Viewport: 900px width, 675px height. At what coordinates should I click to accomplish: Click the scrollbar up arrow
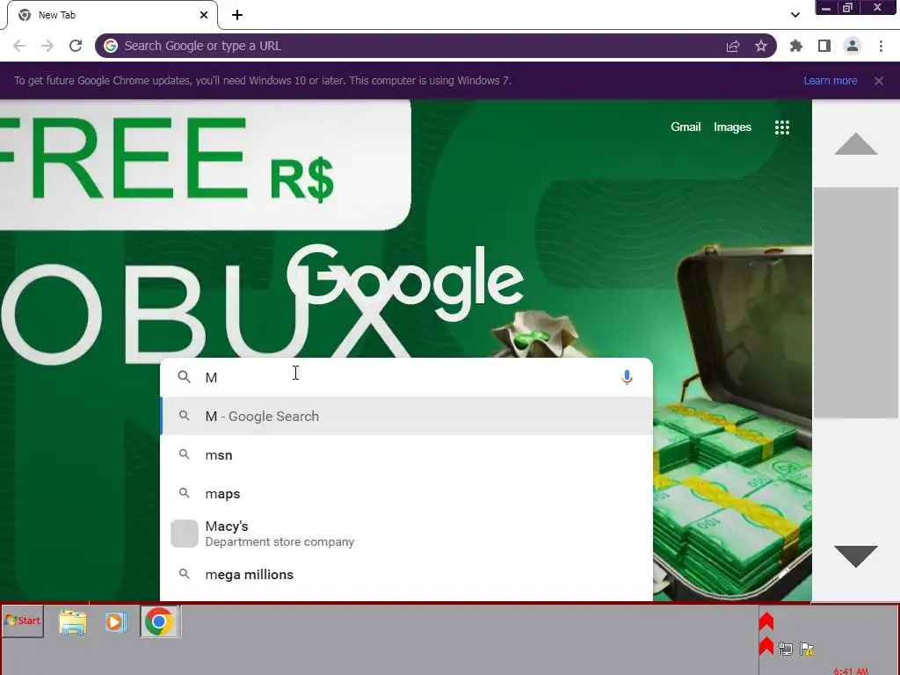tap(855, 143)
